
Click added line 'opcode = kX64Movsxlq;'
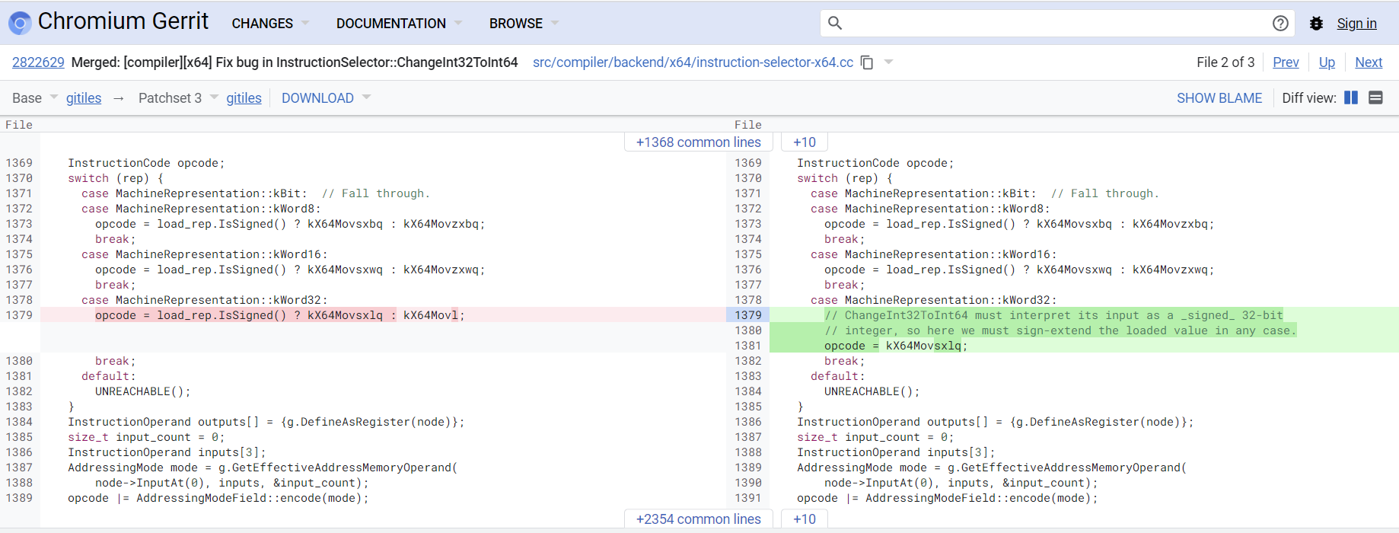tap(896, 346)
